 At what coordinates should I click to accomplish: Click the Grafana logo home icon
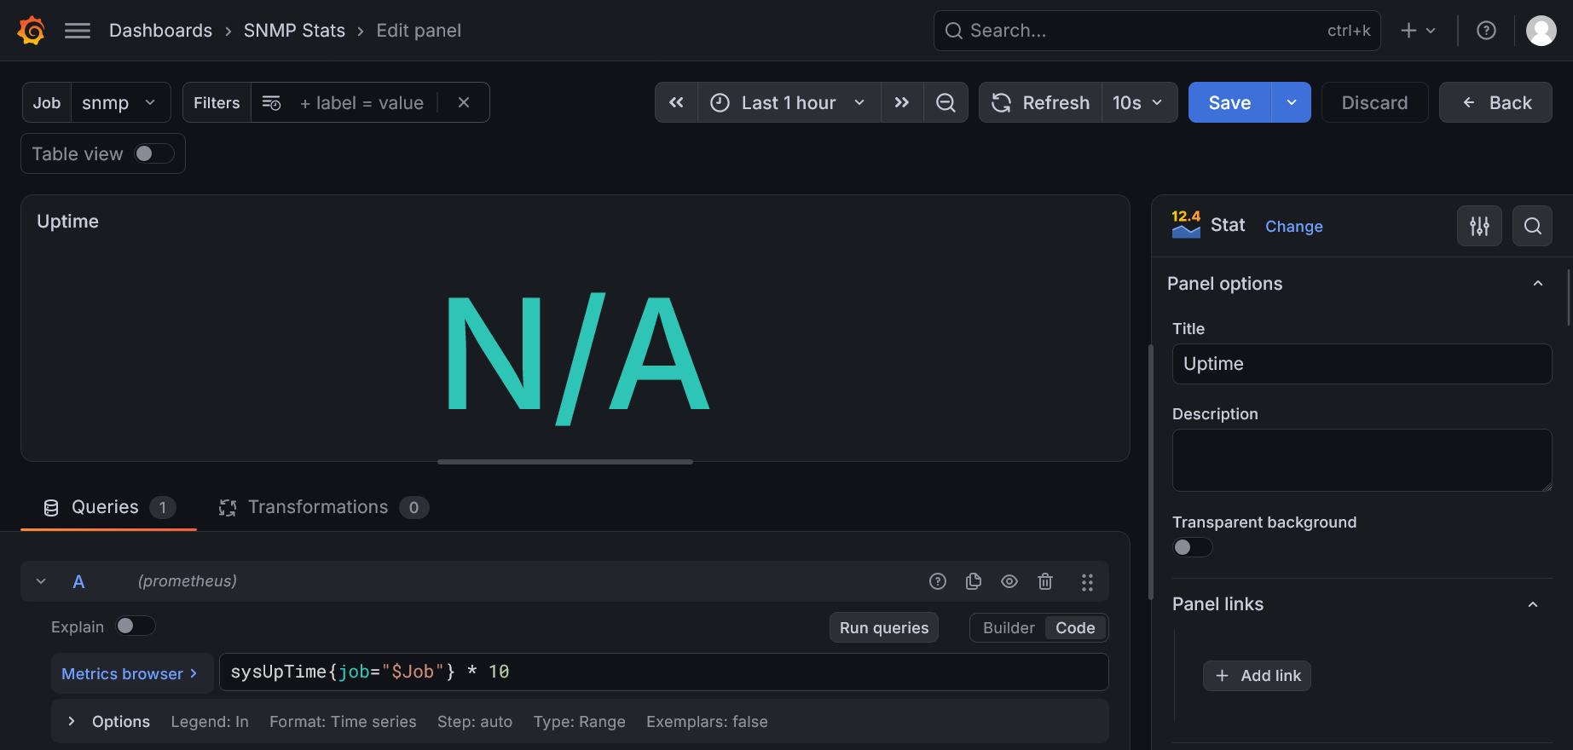(x=32, y=31)
